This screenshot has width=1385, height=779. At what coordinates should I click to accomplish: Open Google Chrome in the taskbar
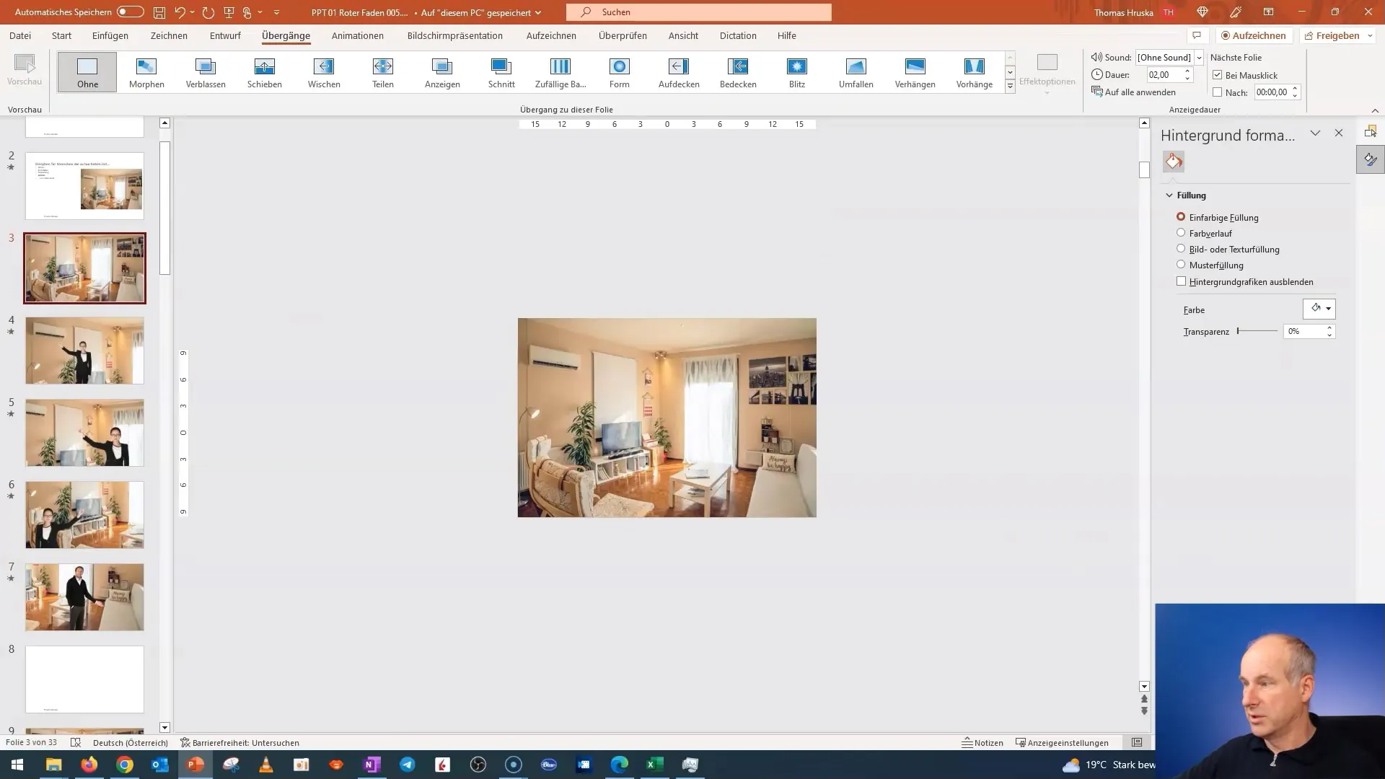(125, 765)
